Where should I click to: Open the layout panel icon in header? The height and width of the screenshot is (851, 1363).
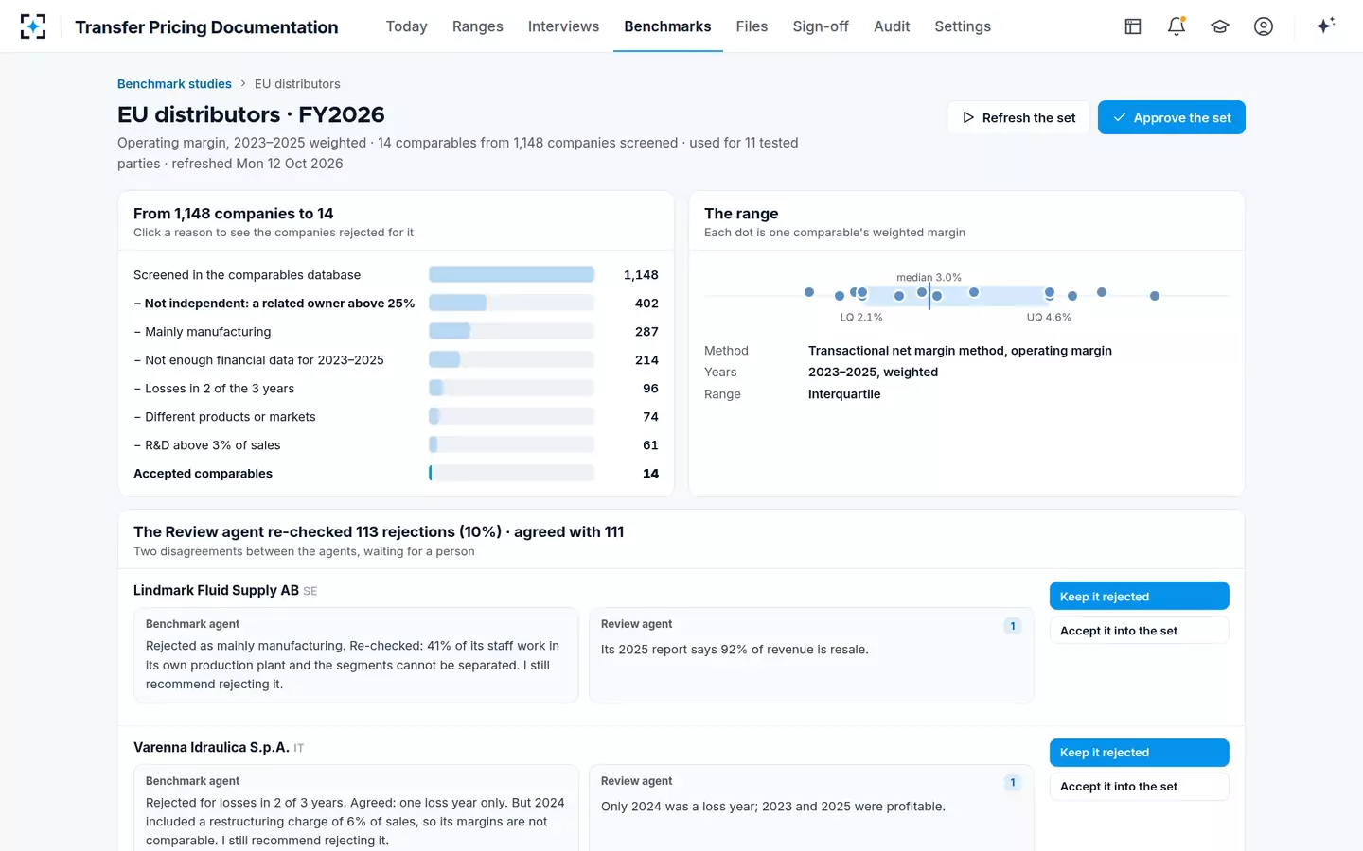(x=1133, y=26)
